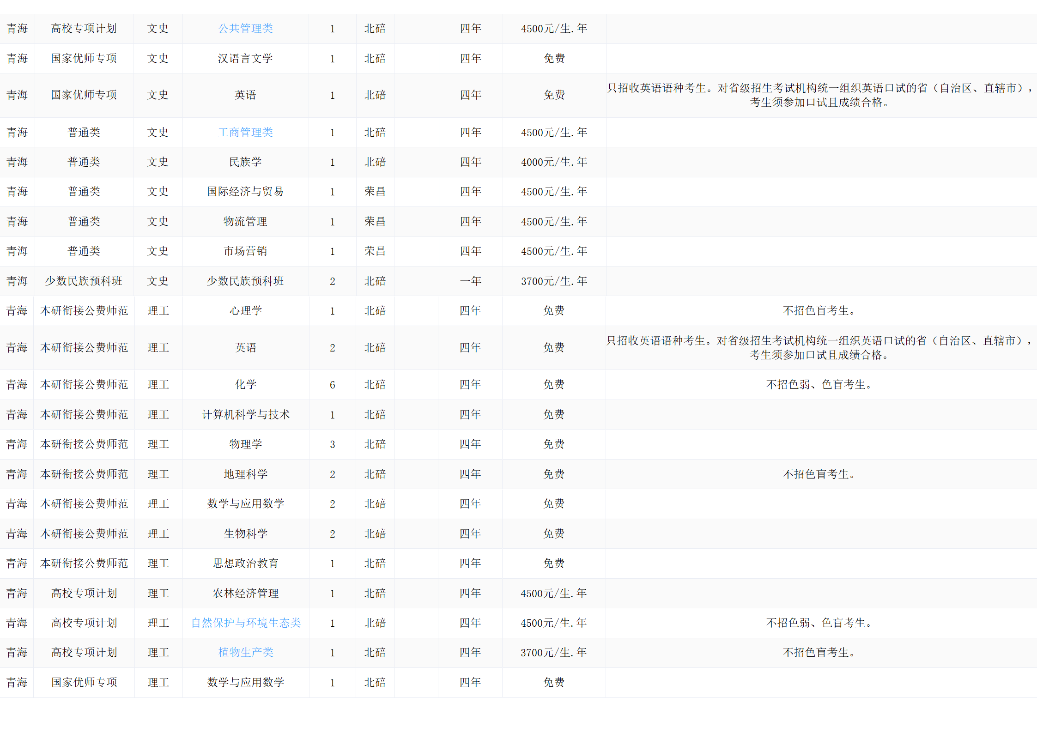Open the 公共管理类 link
This screenshot has width=1037, height=733.
[x=245, y=29]
